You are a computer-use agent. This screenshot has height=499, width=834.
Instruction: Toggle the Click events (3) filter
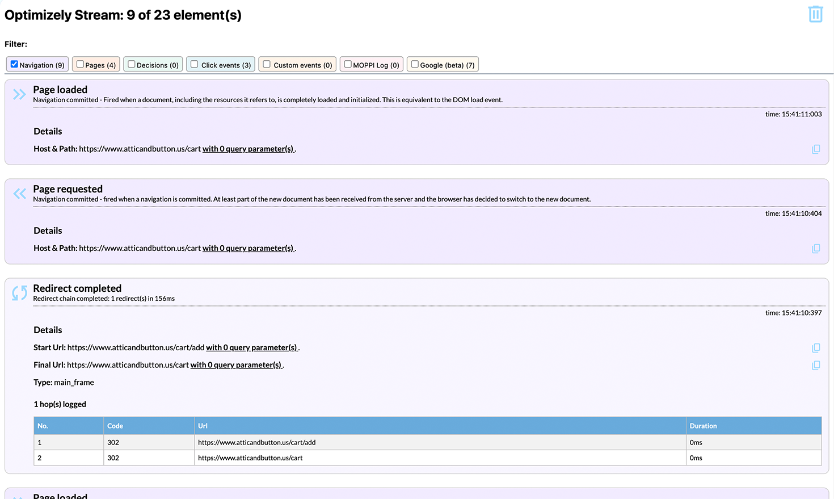point(195,64)
